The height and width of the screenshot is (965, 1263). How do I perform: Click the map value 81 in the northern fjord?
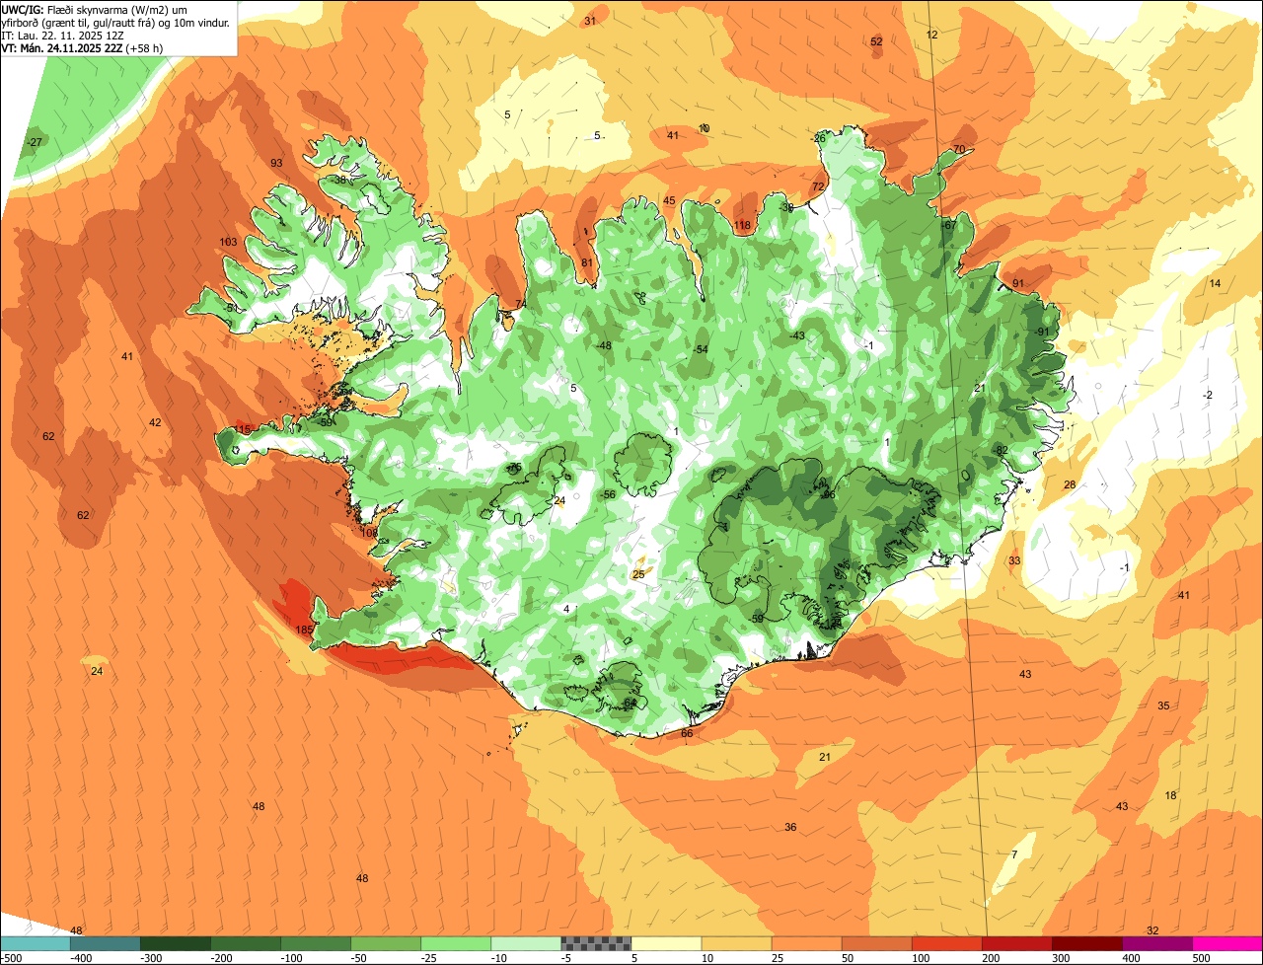587,262
